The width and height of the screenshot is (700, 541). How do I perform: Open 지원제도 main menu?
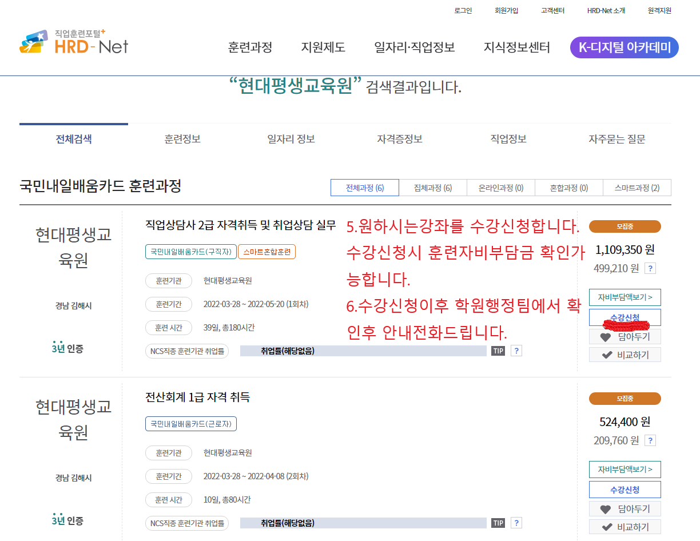(323, 47)
